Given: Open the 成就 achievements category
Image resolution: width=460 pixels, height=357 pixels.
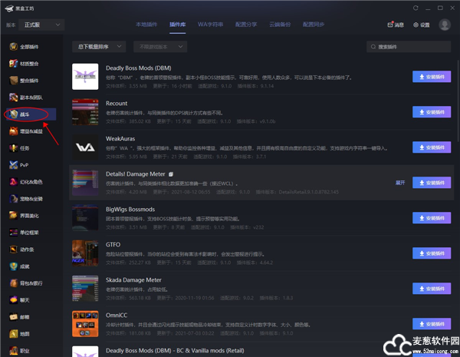Looking at the screenshot, I should [19, 266].
